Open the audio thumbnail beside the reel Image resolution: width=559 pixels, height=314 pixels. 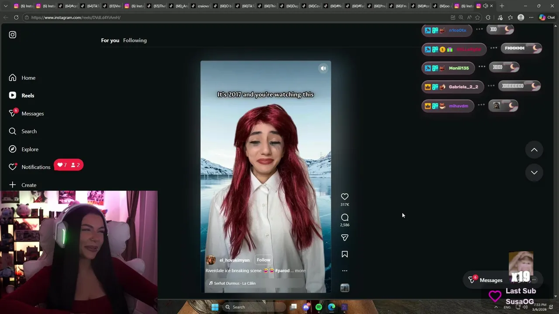(345, 288)
